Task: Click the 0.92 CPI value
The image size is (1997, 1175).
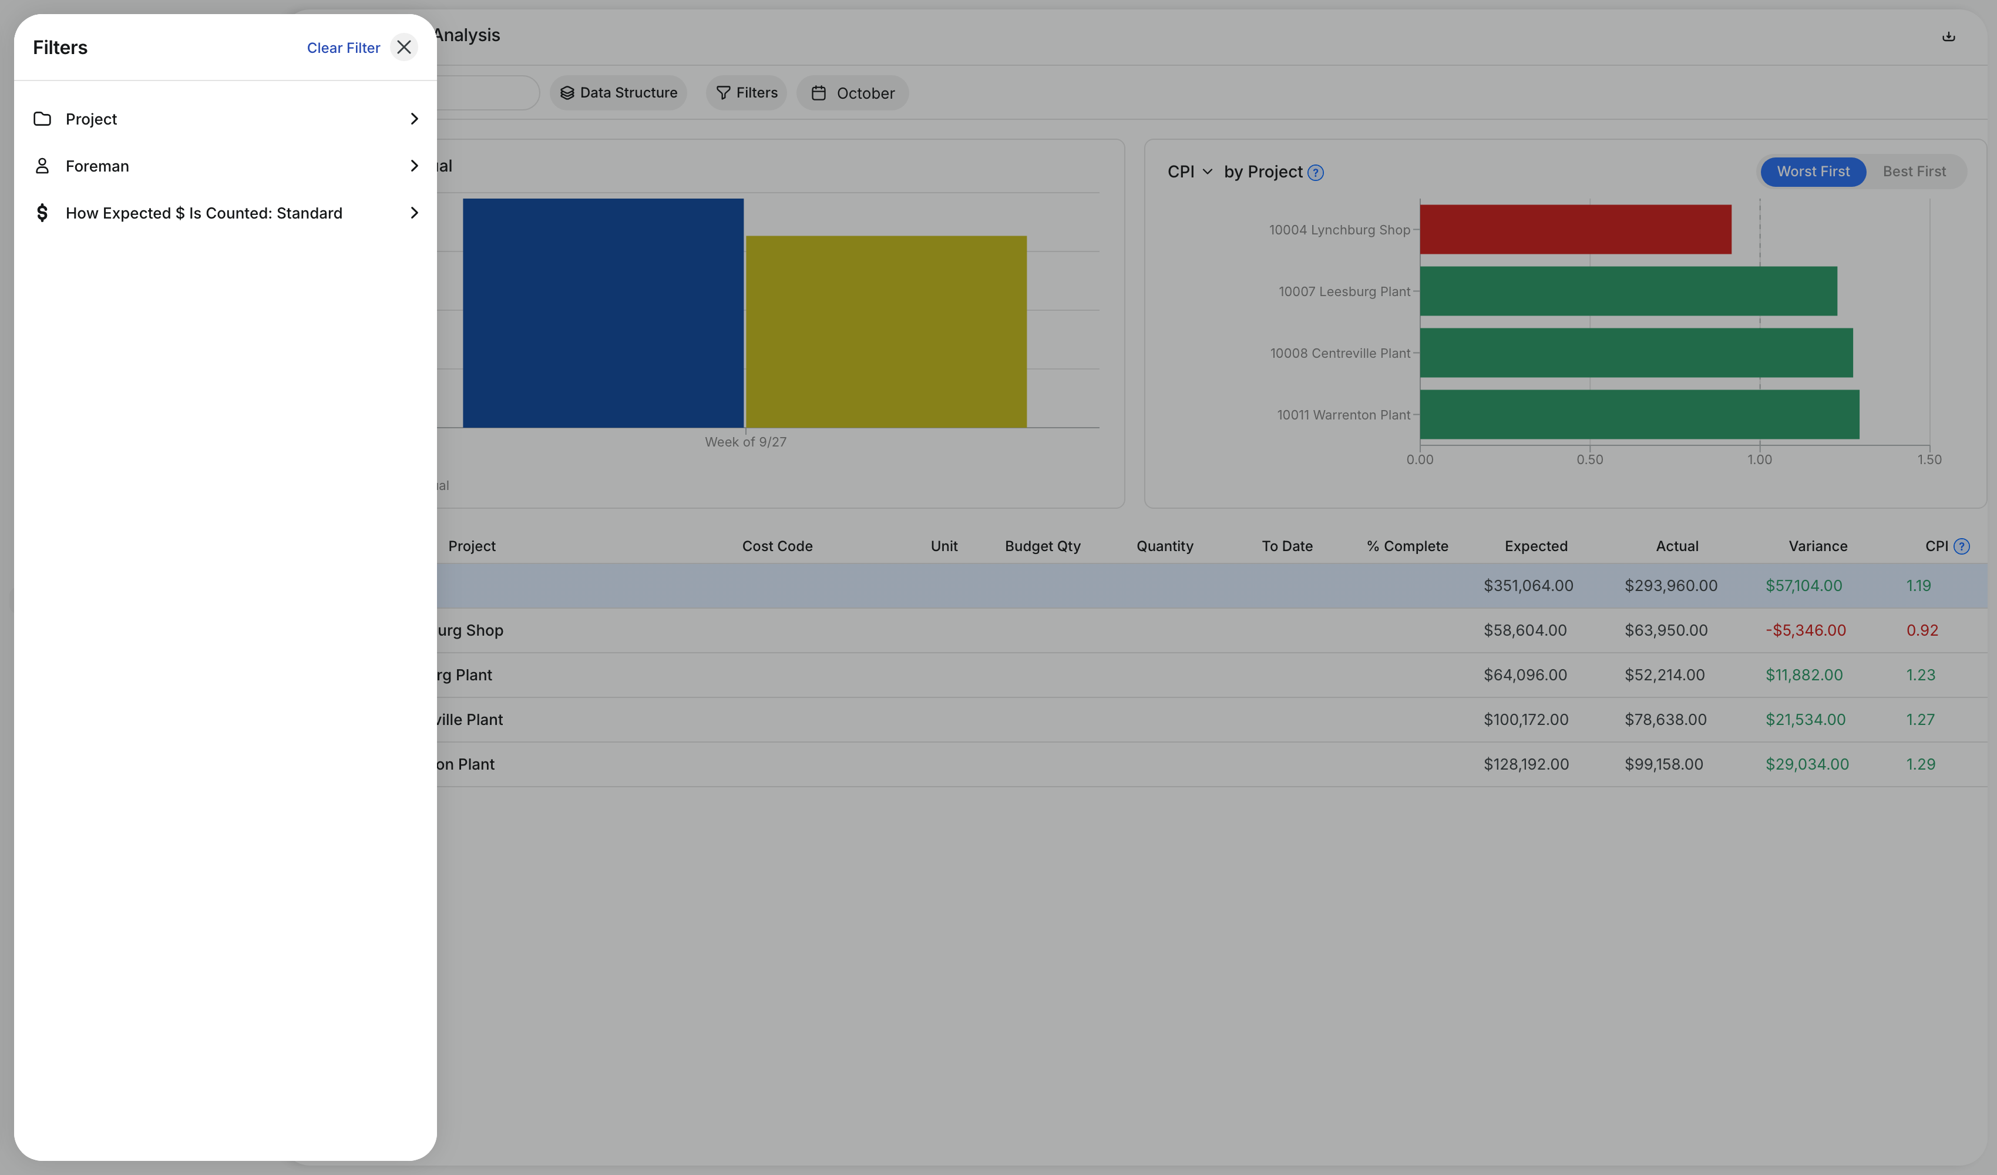Action: point(1922,630)
